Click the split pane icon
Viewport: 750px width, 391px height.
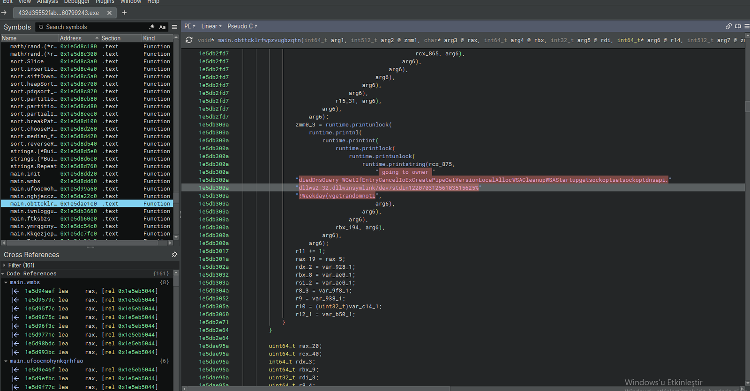(738, 26)
